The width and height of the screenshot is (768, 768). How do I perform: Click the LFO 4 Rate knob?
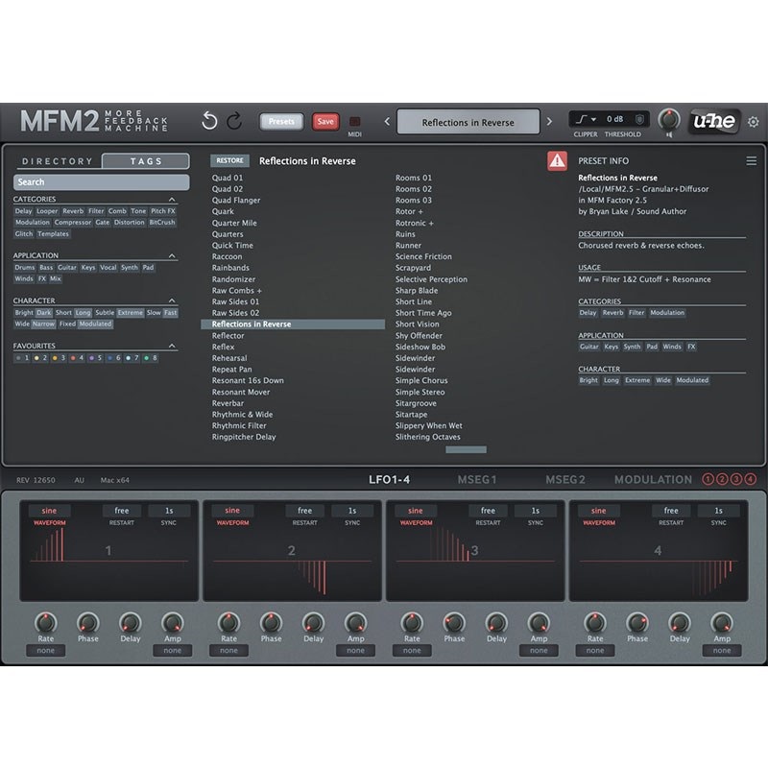click(595, 622)
